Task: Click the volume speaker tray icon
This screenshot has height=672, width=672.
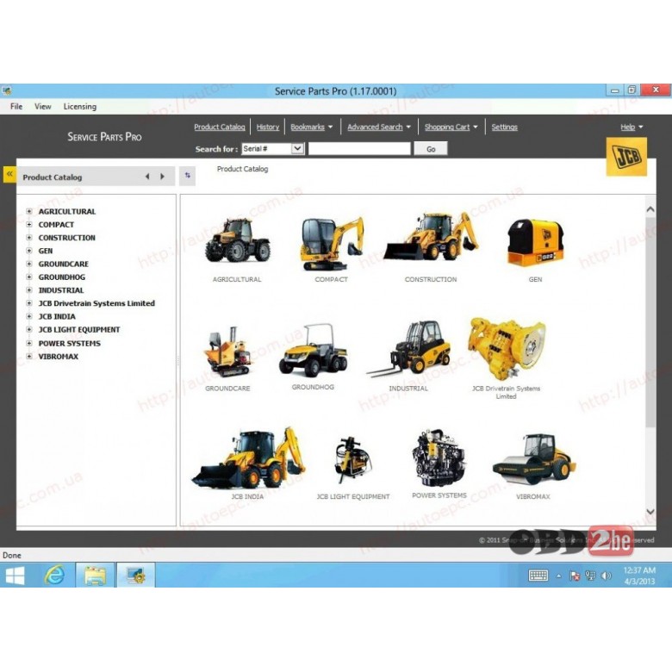Action: pyautogui.click(x=607, y=576)
